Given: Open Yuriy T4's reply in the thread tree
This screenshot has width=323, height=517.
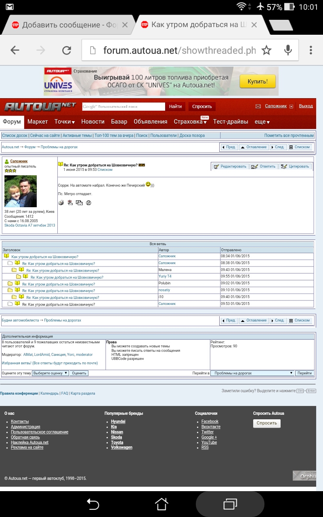Looking at the screenshot, I should pos(67,277).
